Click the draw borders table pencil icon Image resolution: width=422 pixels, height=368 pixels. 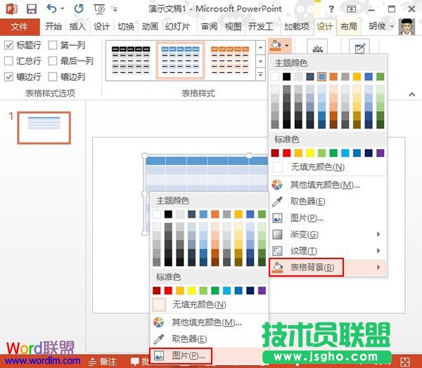(x=360, y=48)
